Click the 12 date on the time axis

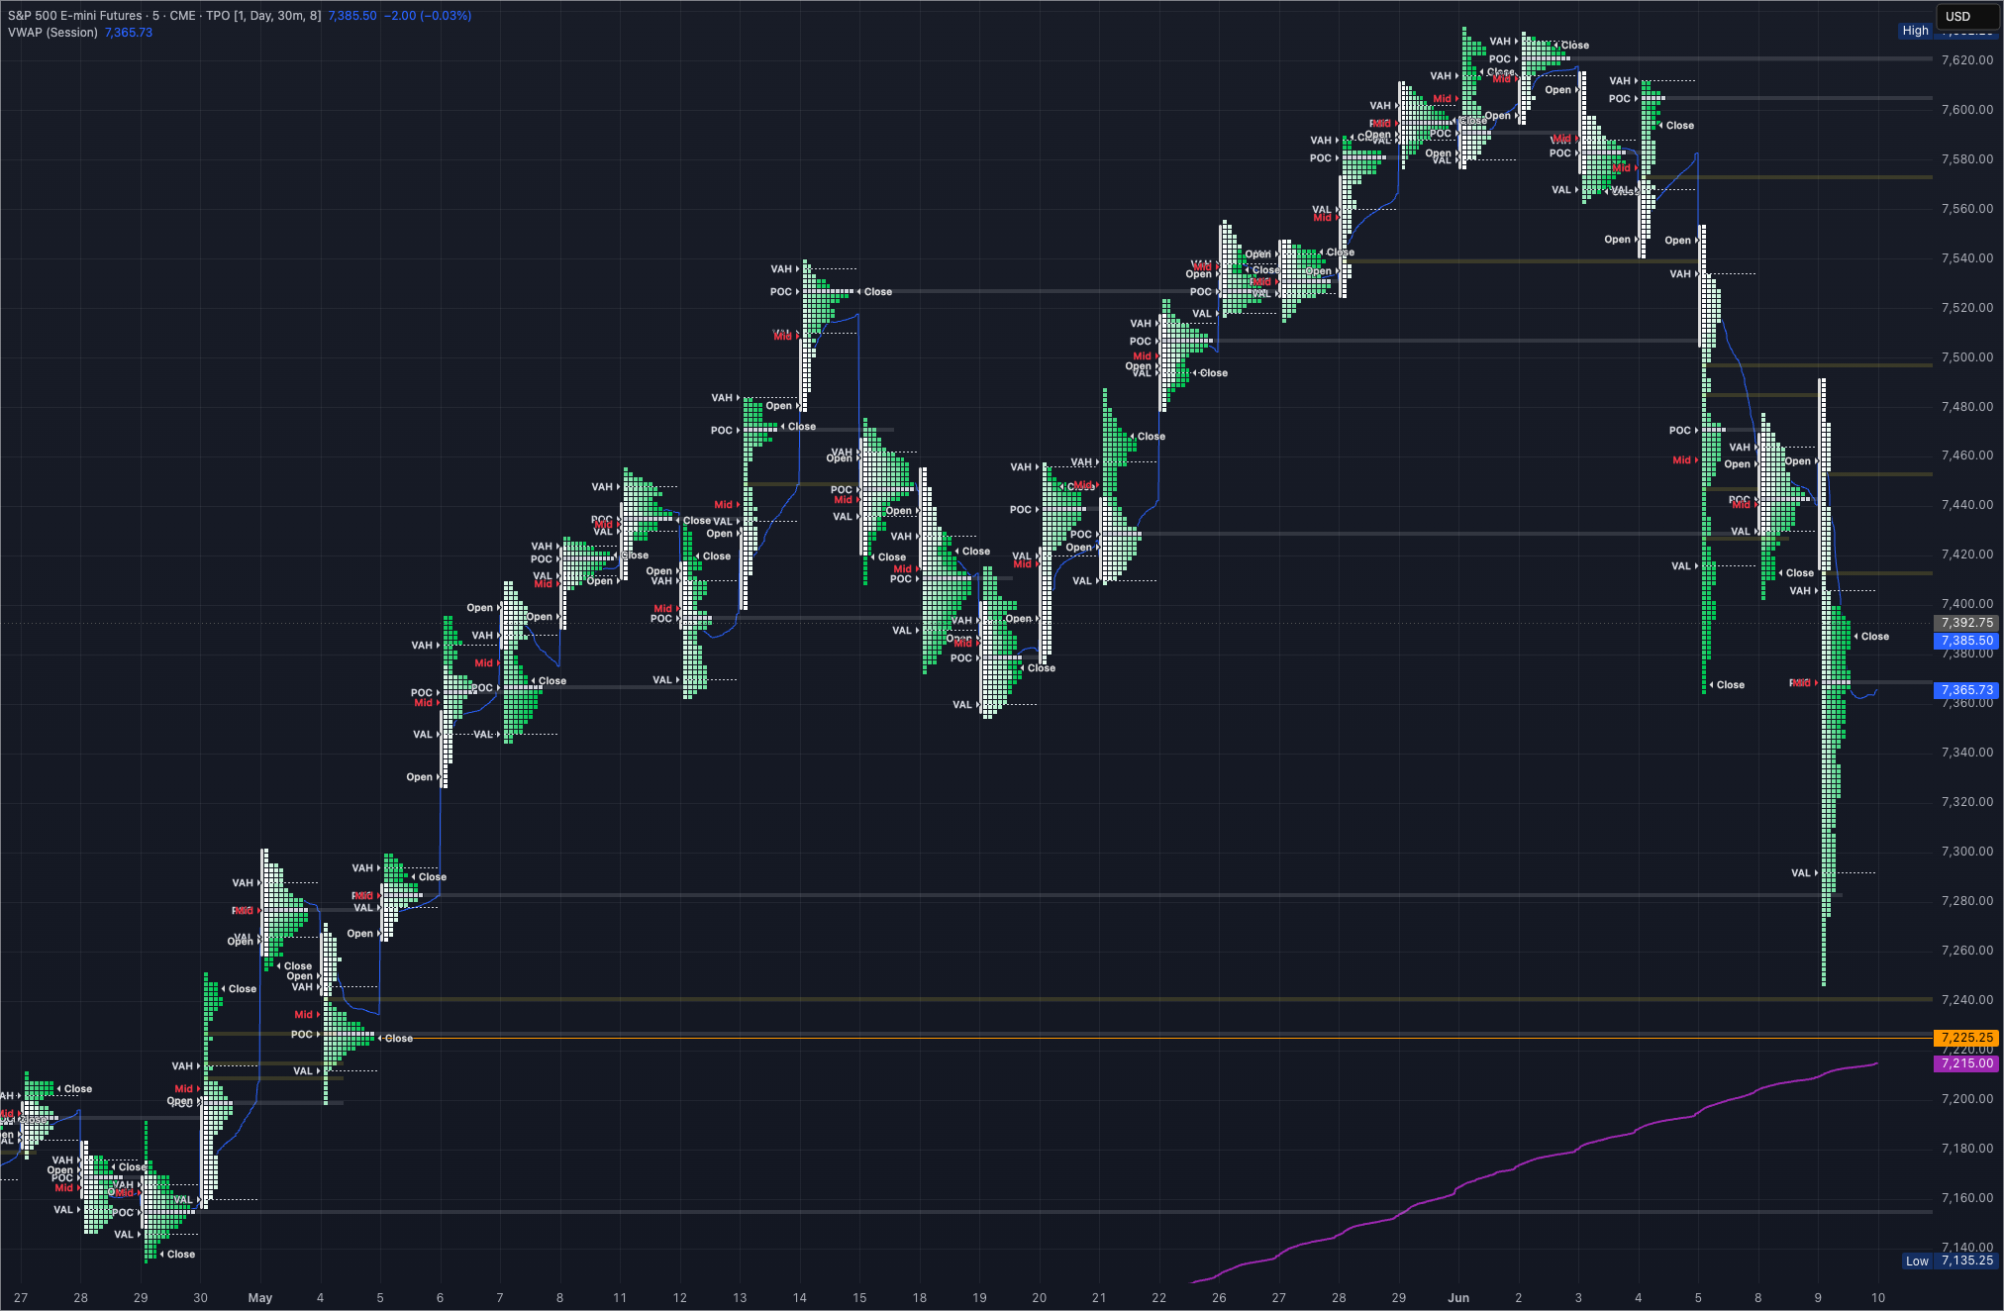point(680,1298)
